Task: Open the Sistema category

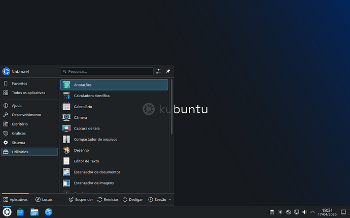Action: tap(29, 143)
